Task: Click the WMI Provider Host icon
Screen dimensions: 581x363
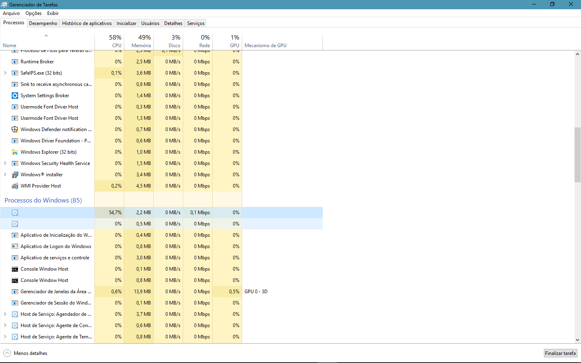Action: [x=15, y=186]
